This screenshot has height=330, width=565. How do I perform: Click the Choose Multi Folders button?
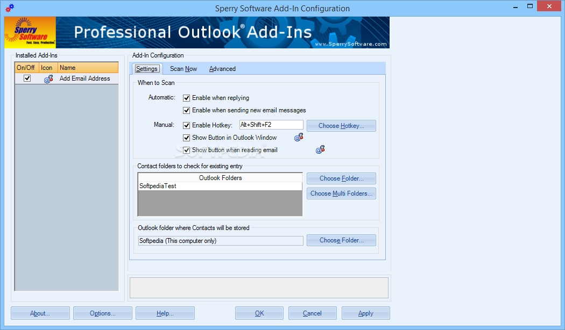pos(341,193)
